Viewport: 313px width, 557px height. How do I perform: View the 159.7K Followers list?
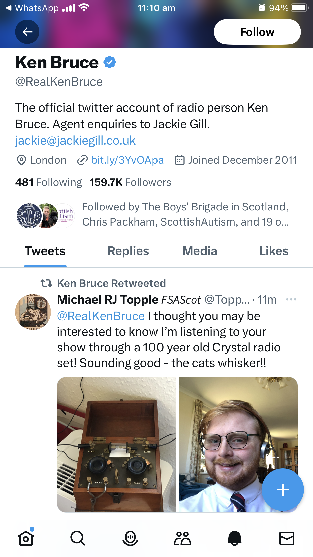130,182
